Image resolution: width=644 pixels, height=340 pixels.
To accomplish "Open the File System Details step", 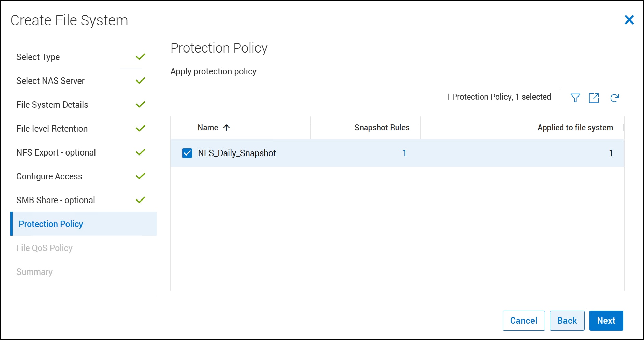I will (x=52, y=105).
